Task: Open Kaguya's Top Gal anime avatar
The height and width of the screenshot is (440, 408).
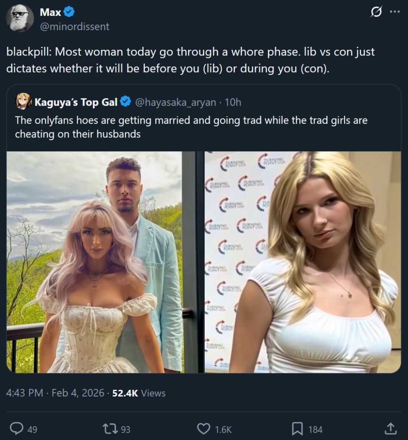Action: (23, 101)
